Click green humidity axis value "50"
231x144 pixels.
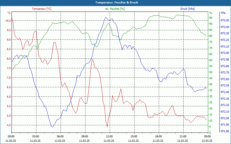211,72
